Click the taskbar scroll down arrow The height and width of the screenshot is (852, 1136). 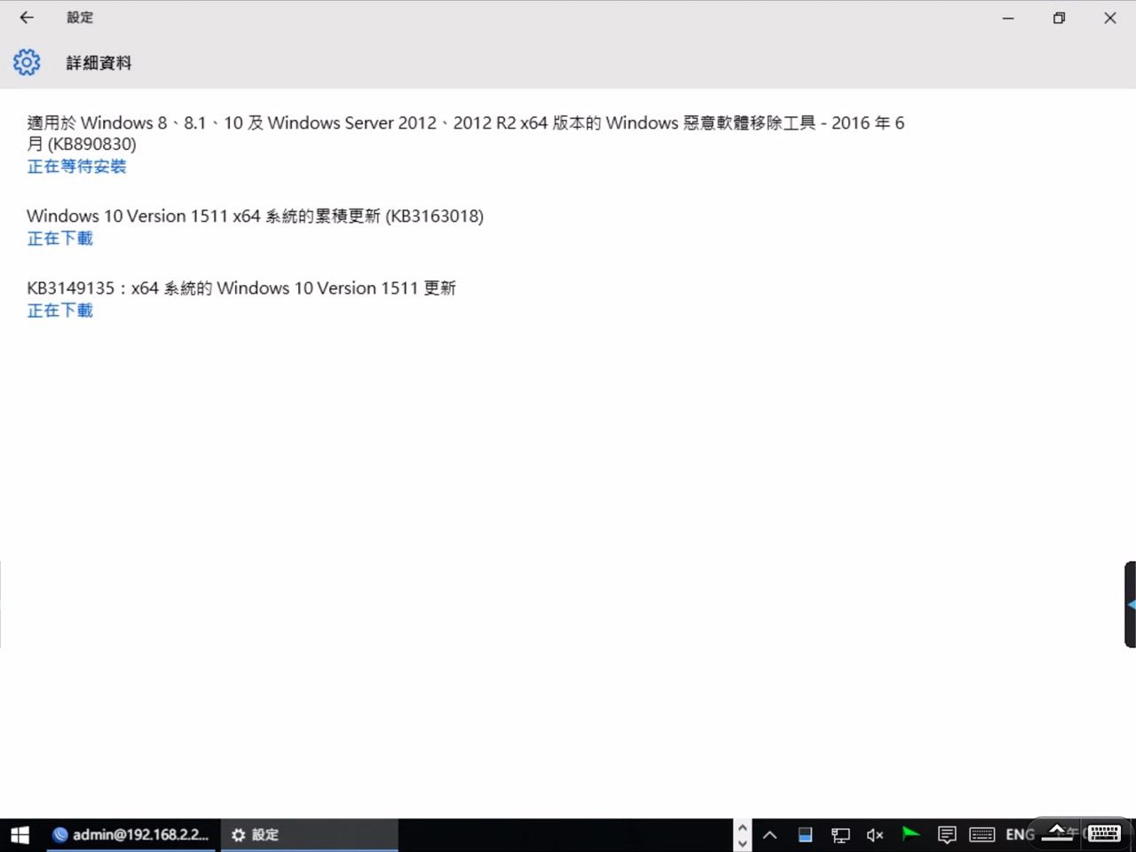click(x=743, y=843)
